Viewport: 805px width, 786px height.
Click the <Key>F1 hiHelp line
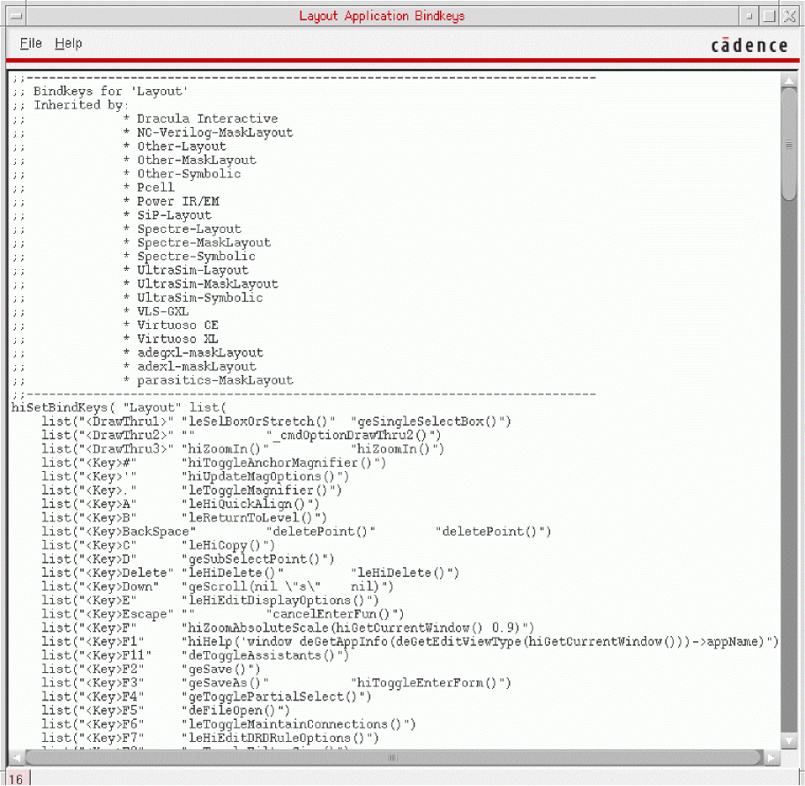click(410, 642)
